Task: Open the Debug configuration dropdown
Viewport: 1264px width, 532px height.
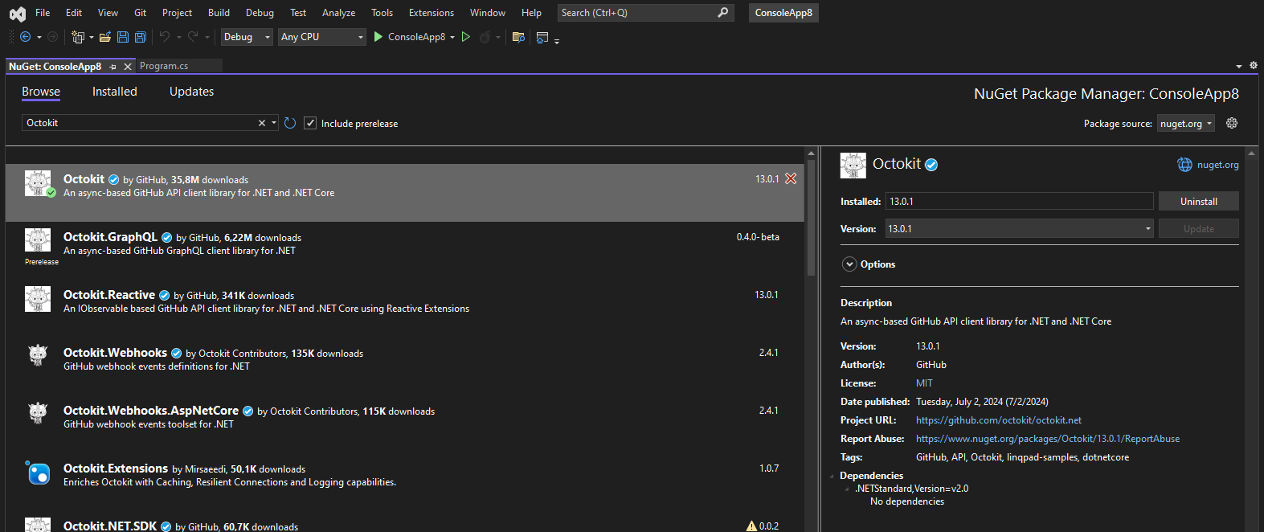Action: pyautogui.click(x=247, y=37)
